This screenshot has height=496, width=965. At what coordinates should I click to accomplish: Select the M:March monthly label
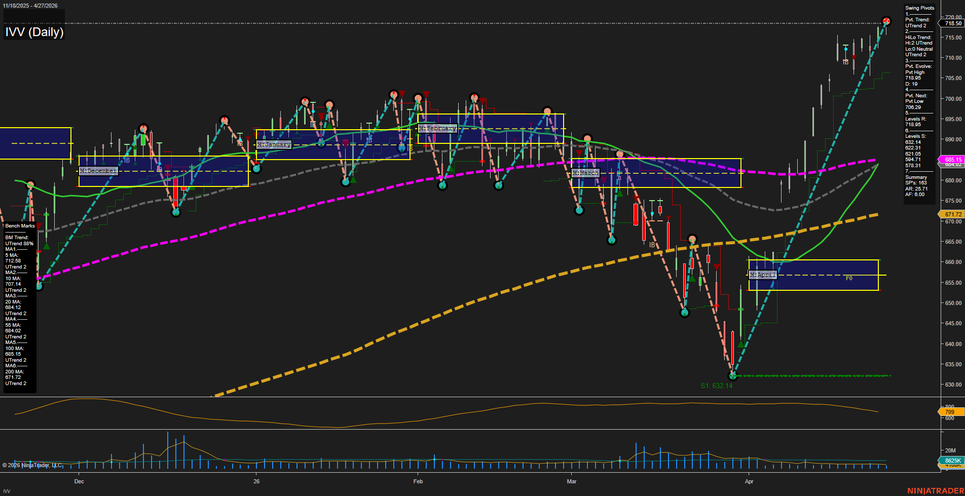585,173
